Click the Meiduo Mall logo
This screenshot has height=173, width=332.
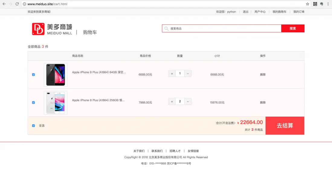52,29
